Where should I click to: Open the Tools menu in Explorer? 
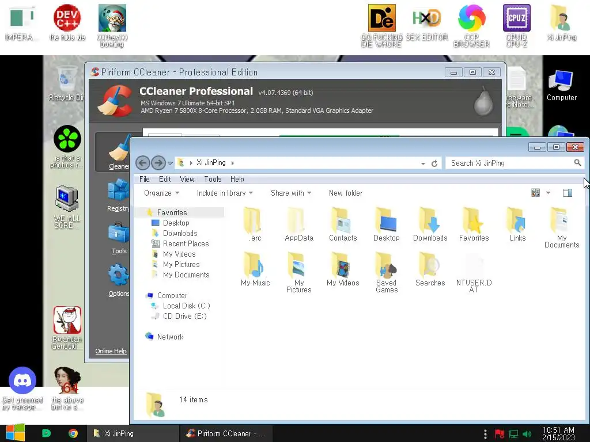tap(213, 180)
